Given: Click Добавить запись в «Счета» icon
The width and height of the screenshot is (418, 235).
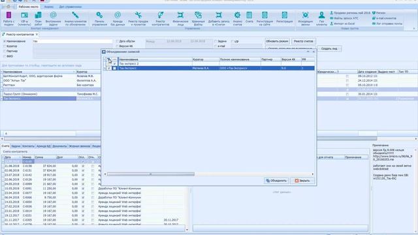Looking at the screenshot, I should pyautogui.click(x=219, y=18).
